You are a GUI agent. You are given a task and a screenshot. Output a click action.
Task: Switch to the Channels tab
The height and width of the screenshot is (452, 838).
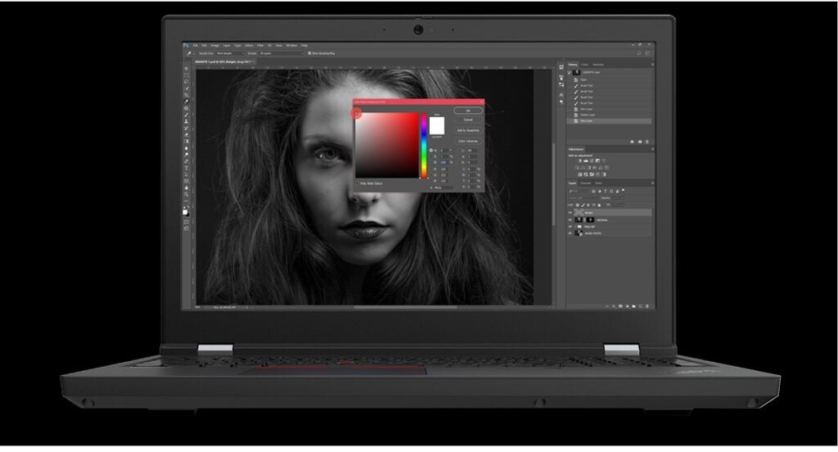pos(585,183)
